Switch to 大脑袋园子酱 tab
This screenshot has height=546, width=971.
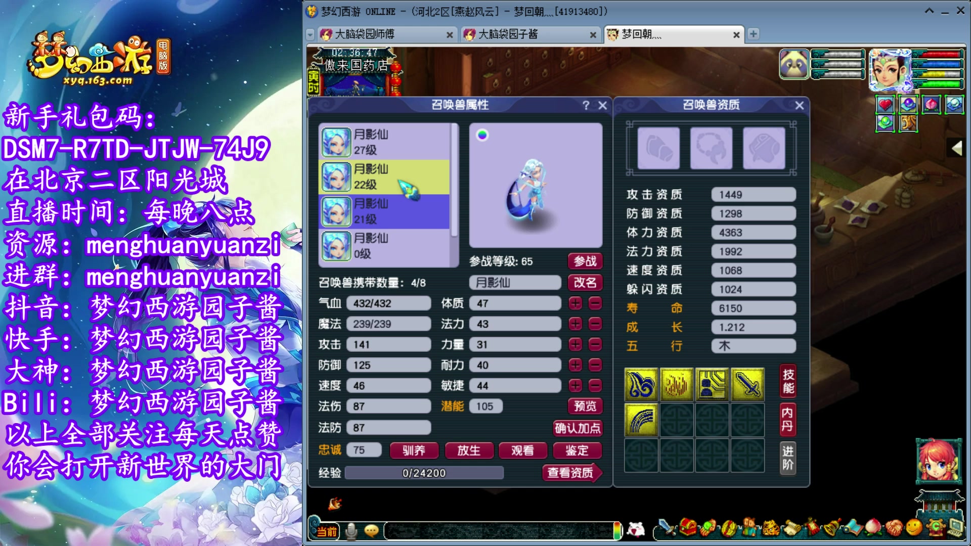click(x=530, y=34)
